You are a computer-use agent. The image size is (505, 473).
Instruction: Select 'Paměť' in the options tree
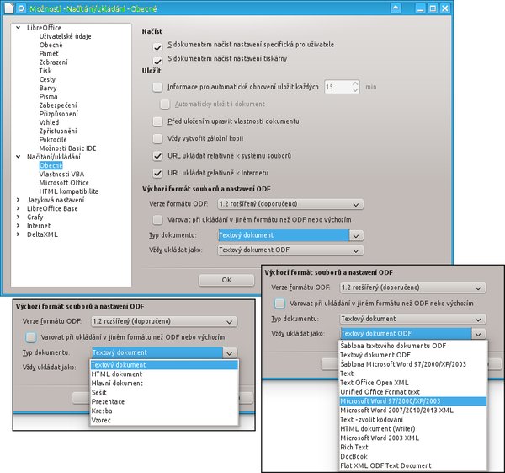[x=49, y=54]
